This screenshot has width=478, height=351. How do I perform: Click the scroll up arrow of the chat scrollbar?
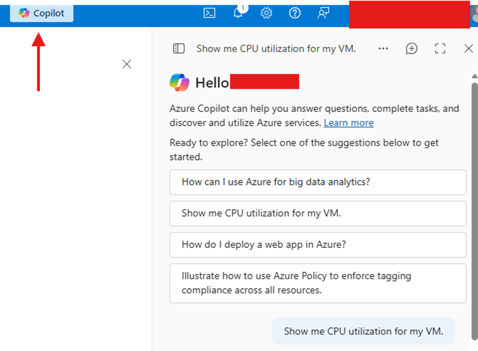pos(474,76)
